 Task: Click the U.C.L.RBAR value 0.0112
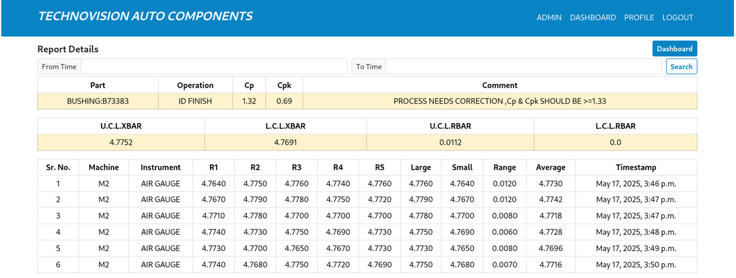pyautogui.click(x=450, y=142)
